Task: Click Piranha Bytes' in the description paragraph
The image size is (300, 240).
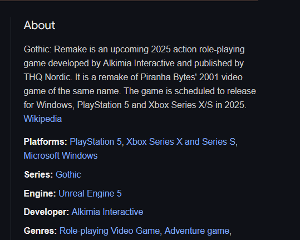Action: click(x=168, y=77)
